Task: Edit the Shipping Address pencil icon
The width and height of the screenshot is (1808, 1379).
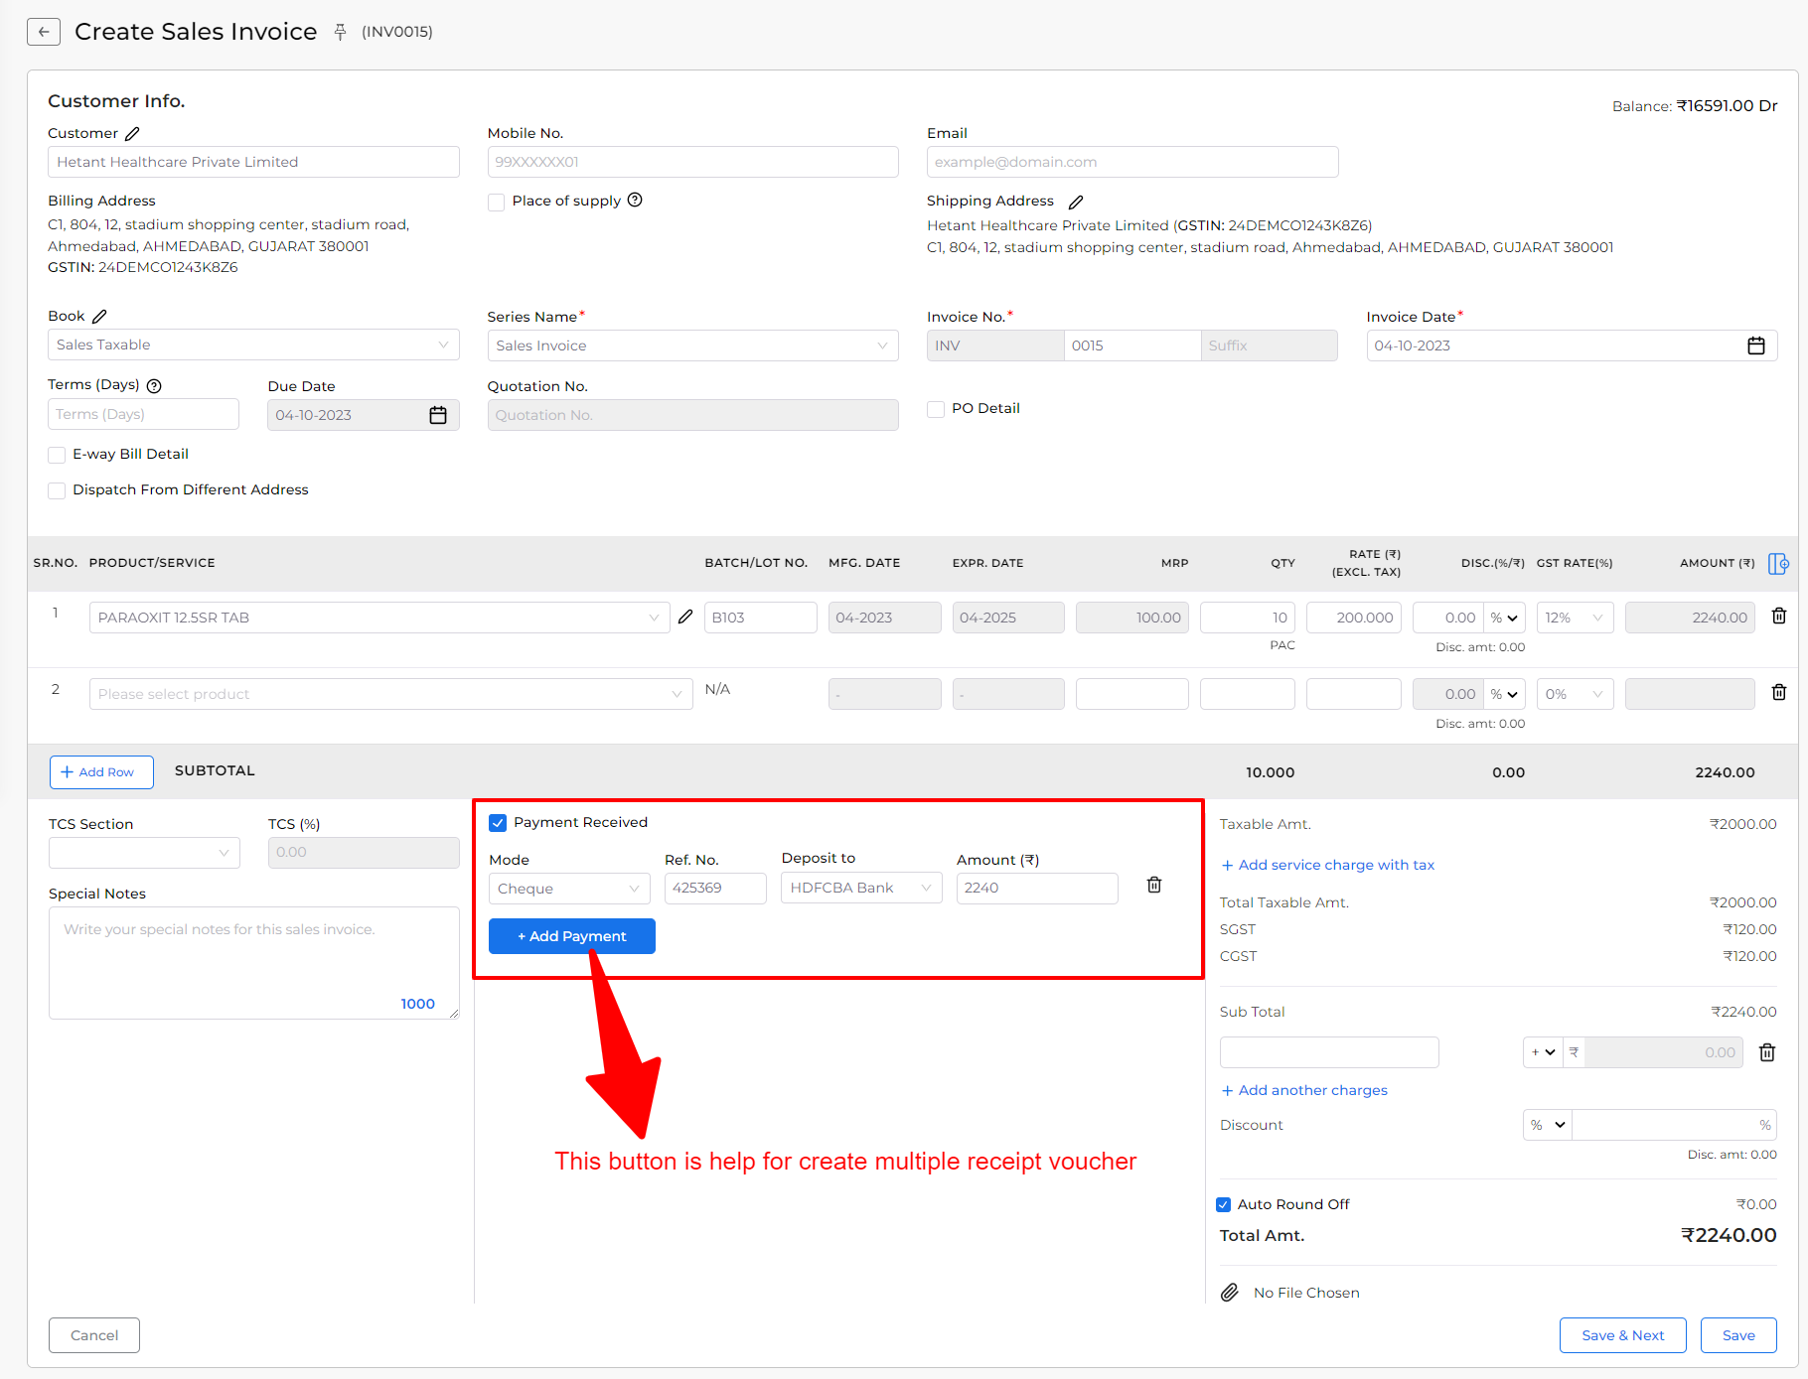Action: tap(1076, 202)
